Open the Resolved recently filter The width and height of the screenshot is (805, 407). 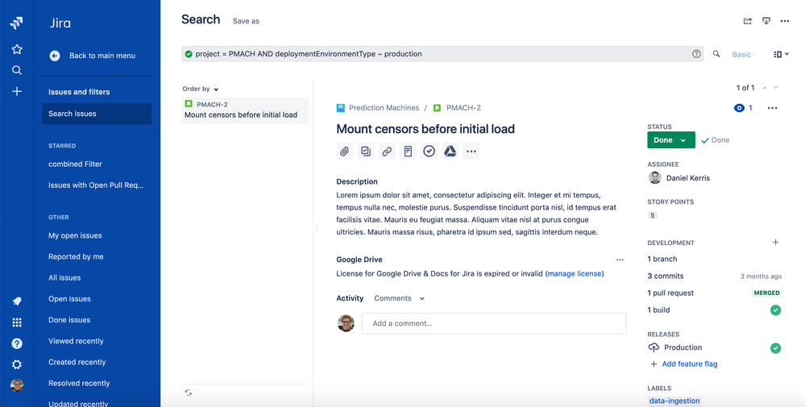[79, 383]
